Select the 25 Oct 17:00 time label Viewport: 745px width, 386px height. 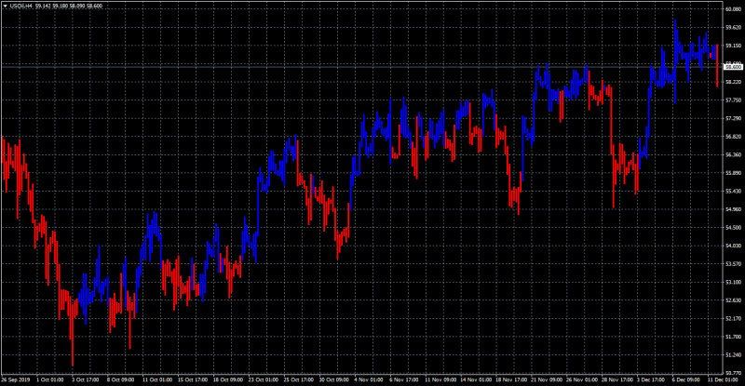point(299,379)
